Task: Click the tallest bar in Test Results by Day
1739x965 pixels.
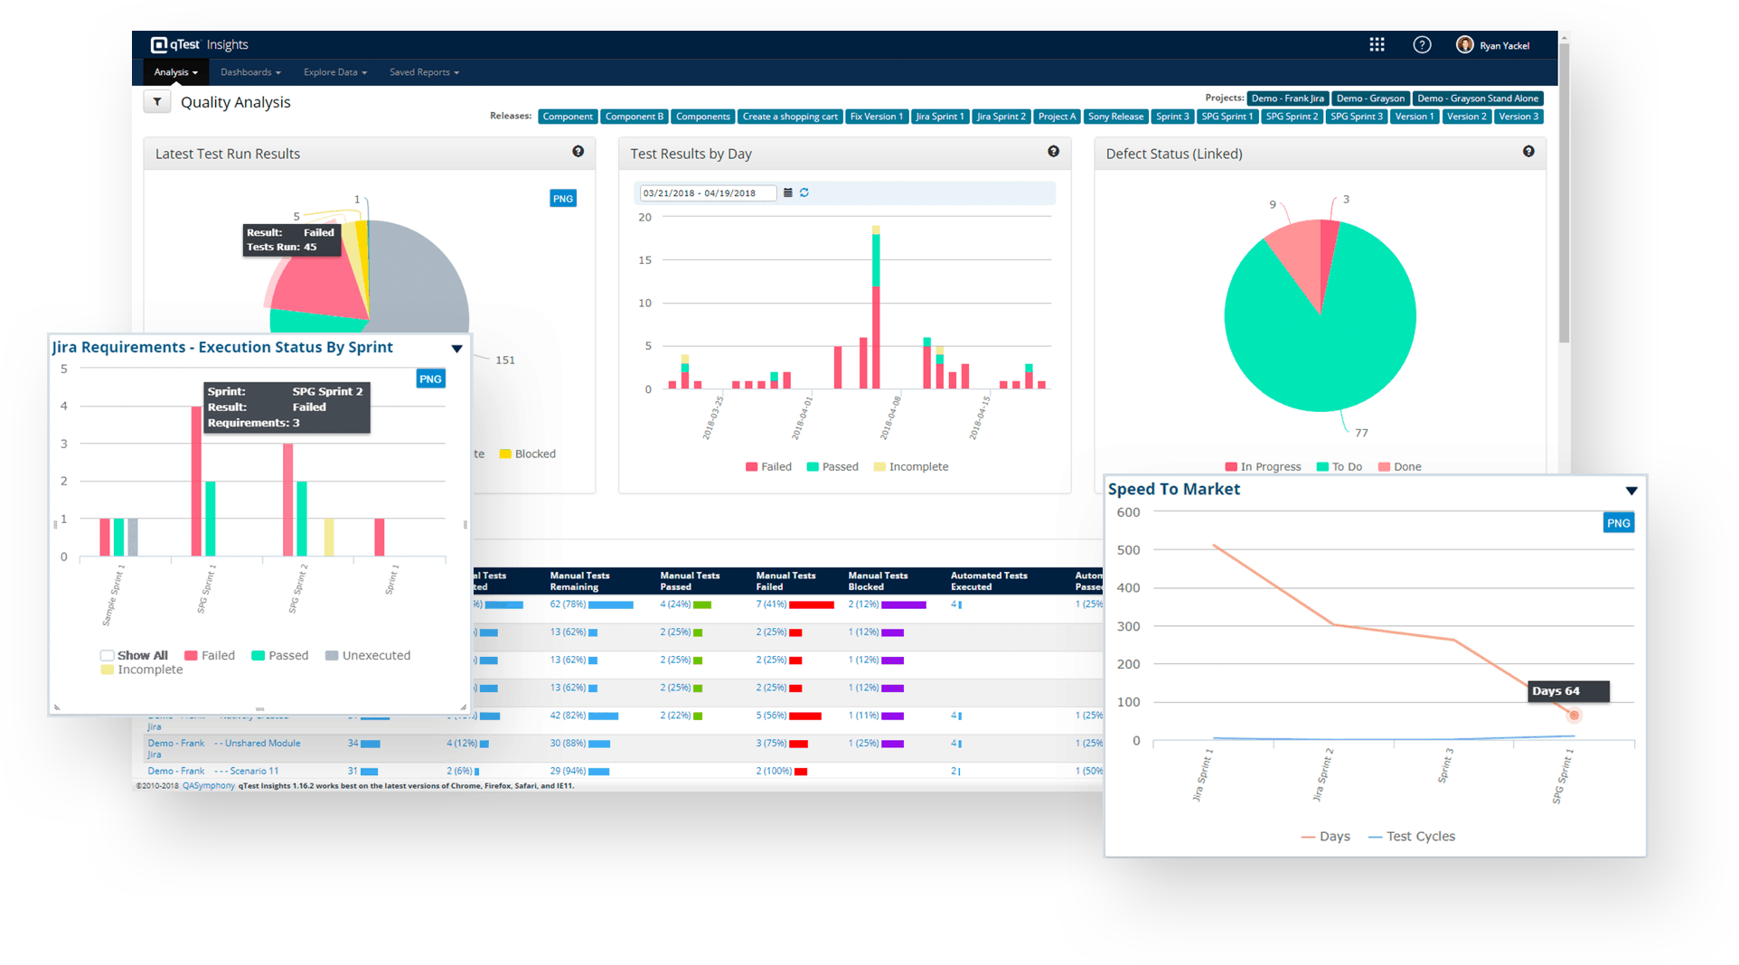Action: click(876, 307)
